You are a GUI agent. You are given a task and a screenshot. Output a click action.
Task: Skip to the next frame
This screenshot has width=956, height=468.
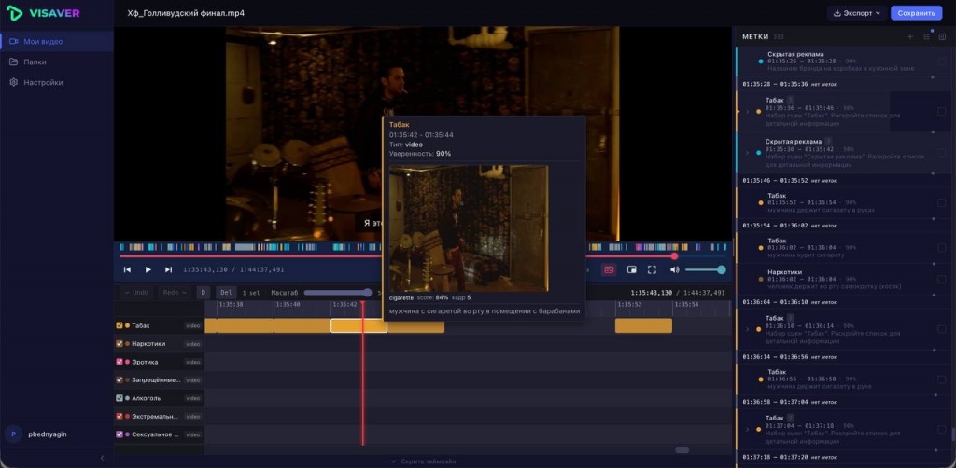tap(168, 269)
